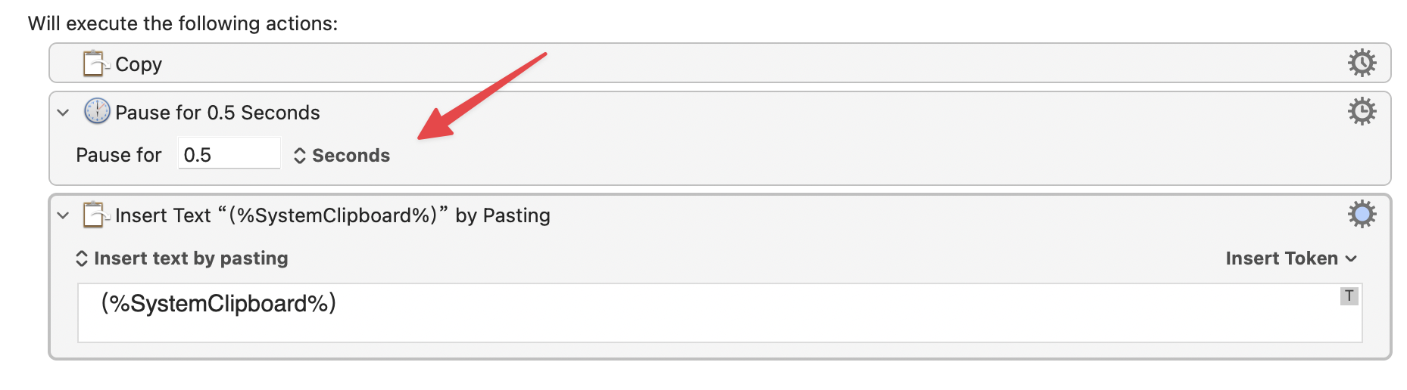Click the clipboard icon of the Insert Text action
The image size is (1407, 390).
(96, 215)
